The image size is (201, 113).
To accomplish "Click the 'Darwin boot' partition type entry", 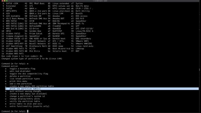I will (x=59, y=39).
